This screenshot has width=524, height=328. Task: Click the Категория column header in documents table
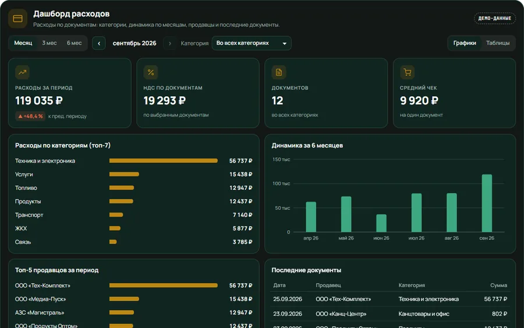(412, 285)
